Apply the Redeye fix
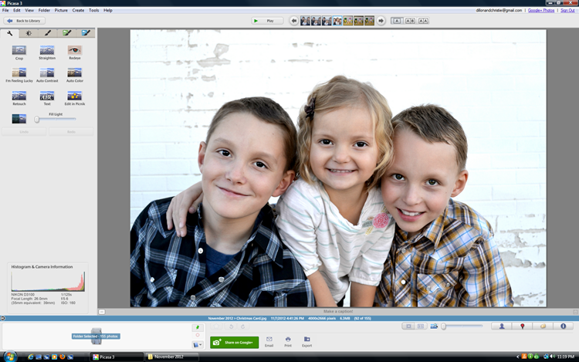The height and width of the screenshot is (362, 579). coord(75,52)
